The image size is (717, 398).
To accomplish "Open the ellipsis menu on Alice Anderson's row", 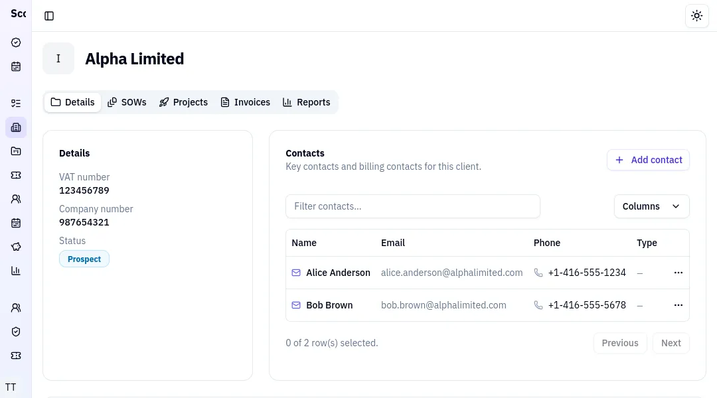I will pyautogui.click(x=678, y=273).
